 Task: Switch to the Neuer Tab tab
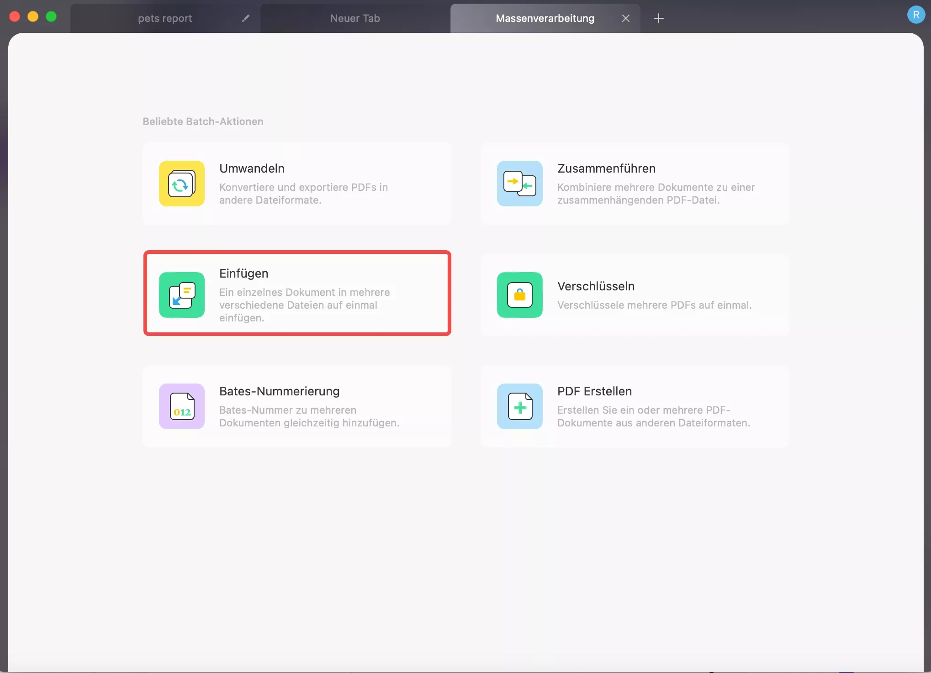coord(355,18)
